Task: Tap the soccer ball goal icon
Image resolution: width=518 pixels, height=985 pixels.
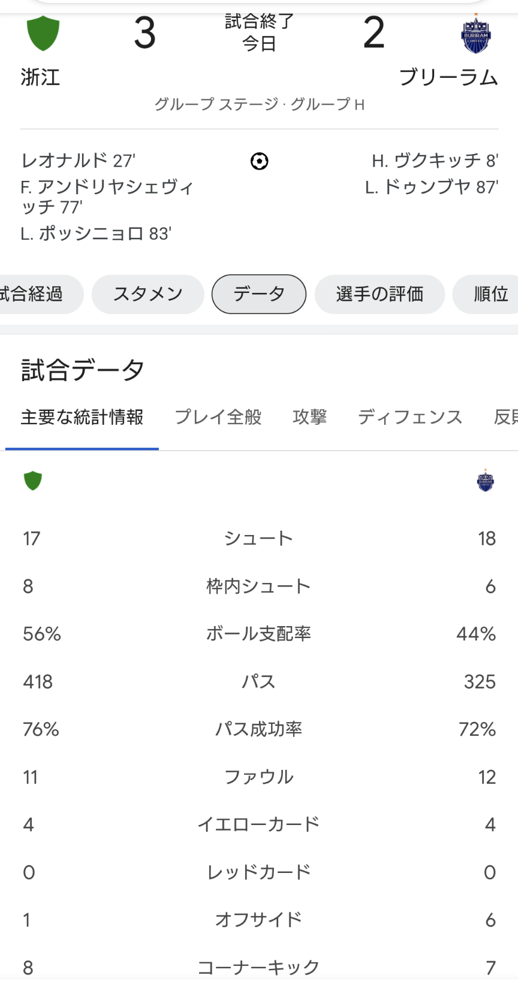Action: click(259, 161)
